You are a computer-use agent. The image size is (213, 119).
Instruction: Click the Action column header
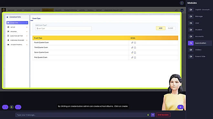[x=133, y=38]
